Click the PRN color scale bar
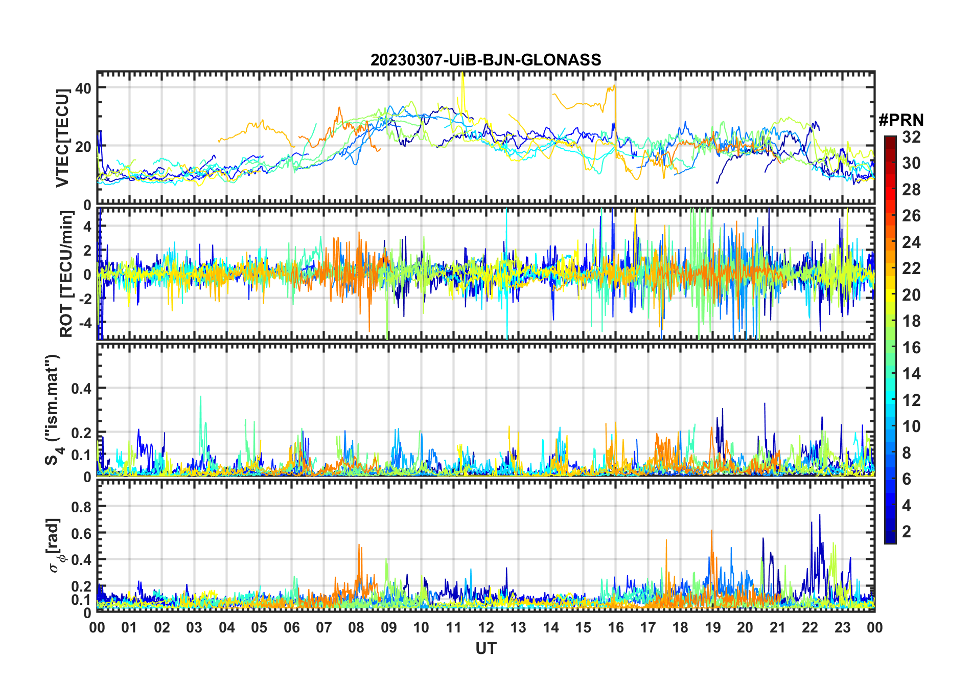Image resolution: width=972 pixels, height=680 pixels. click(890, 339)
